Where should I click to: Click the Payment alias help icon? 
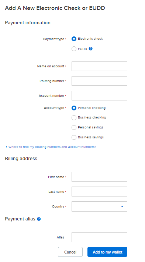tap(39, 219)
